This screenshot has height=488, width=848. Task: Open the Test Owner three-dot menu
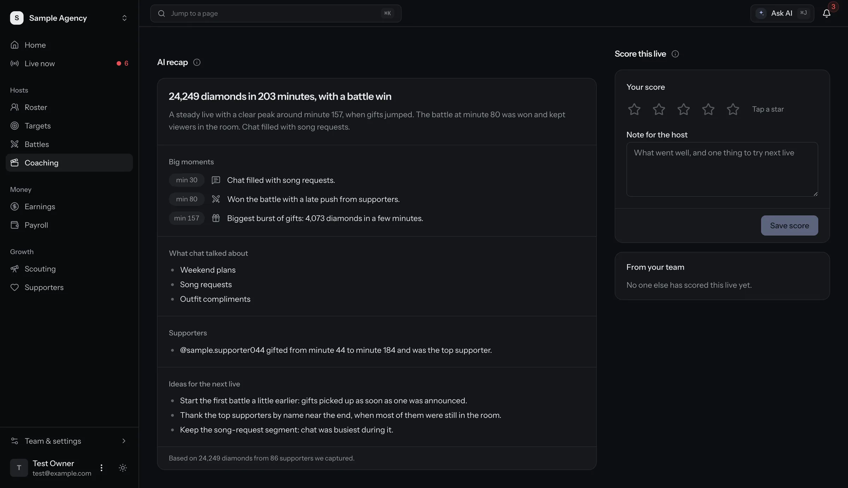(101, 468)
